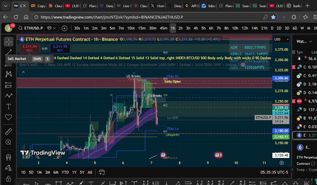Toggle stay-in-drawing-mode pencil lock

[x=9, y=168]
